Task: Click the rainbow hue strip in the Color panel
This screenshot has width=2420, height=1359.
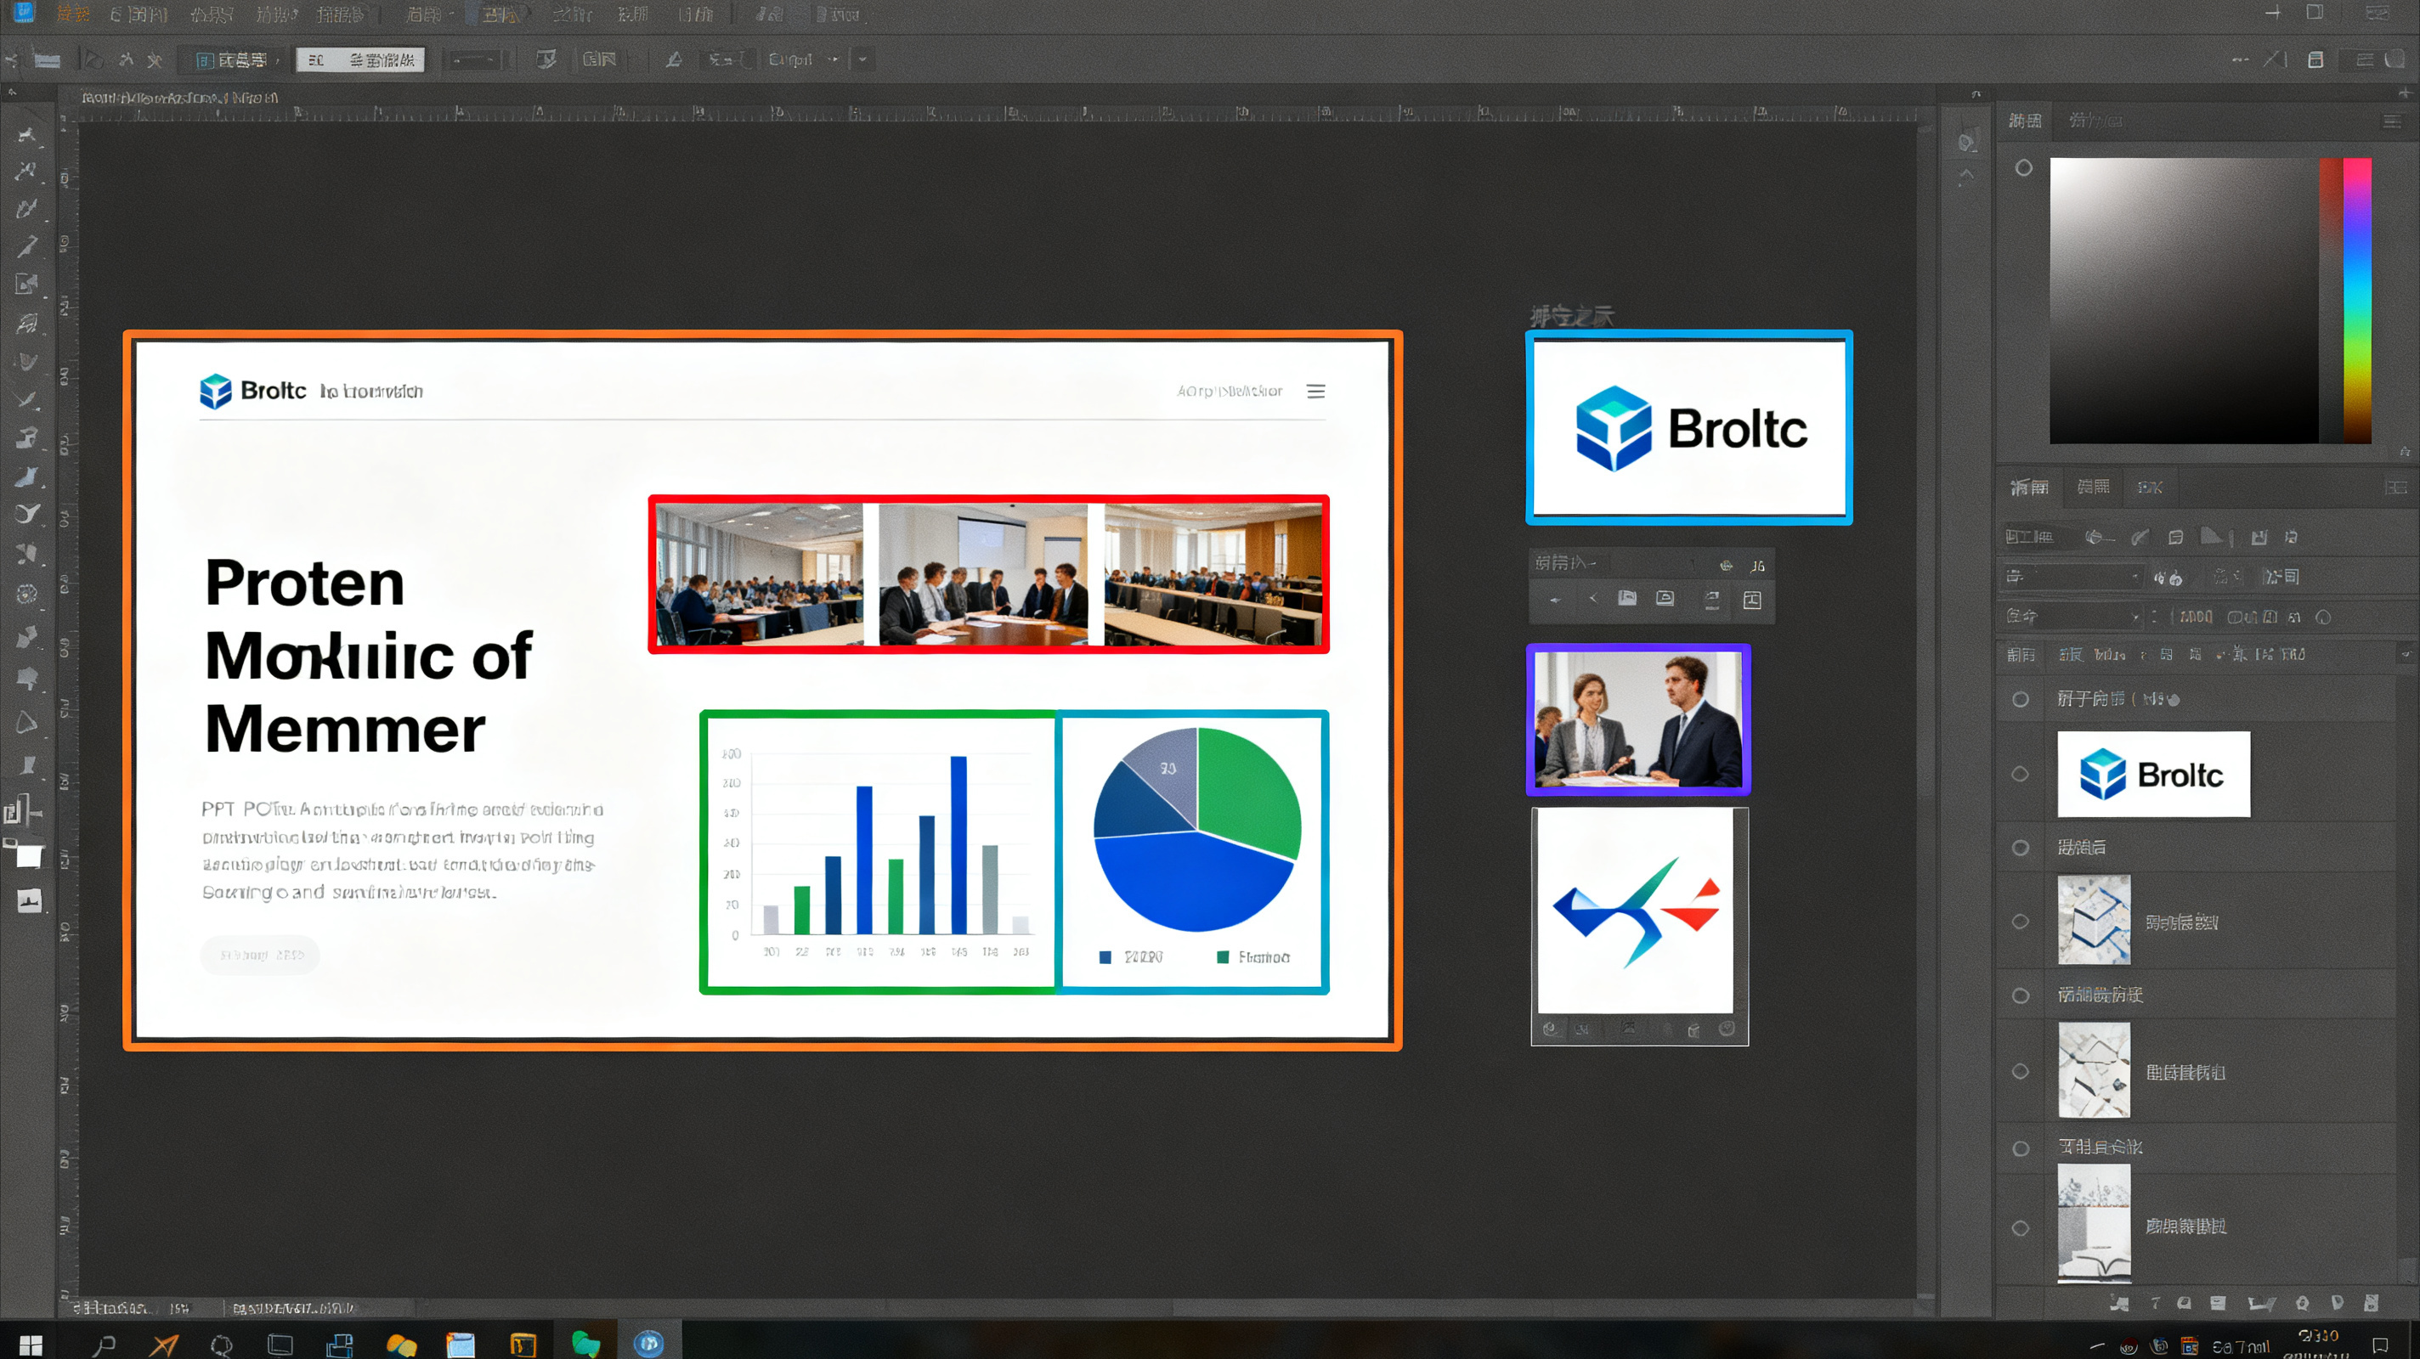Action: click(2356, 301)
